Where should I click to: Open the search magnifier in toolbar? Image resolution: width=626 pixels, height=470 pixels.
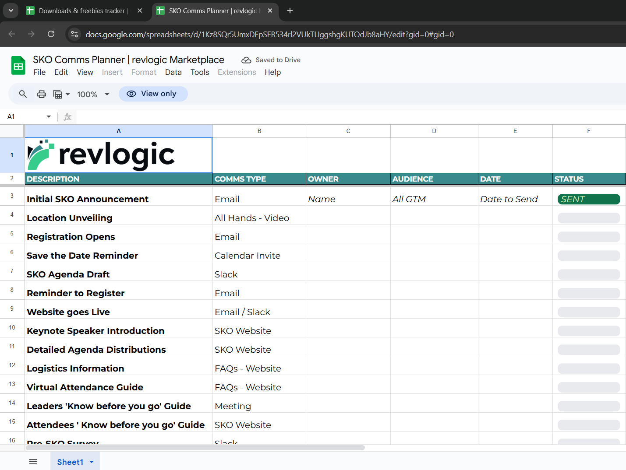(x=23, y=94)
